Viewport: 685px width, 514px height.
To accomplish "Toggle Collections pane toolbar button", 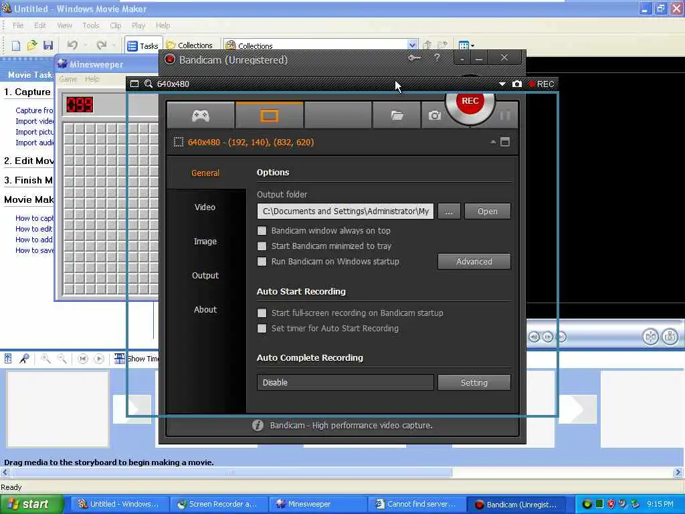I will pyautogui.click(x=189, y=46).
